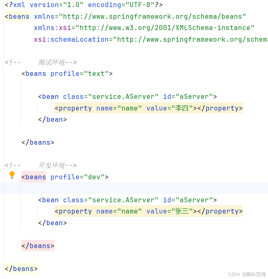Image resolution: width=268 pixels, height=279 pixels.
Task: Click closing bean tag under 李四 property
Action: [52, 120]
